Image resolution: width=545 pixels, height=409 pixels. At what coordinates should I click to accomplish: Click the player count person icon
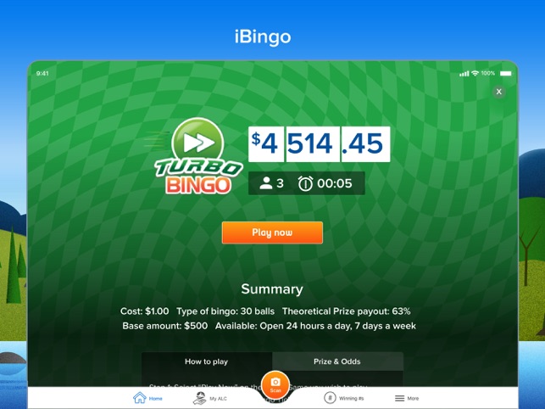click(266, 183)
